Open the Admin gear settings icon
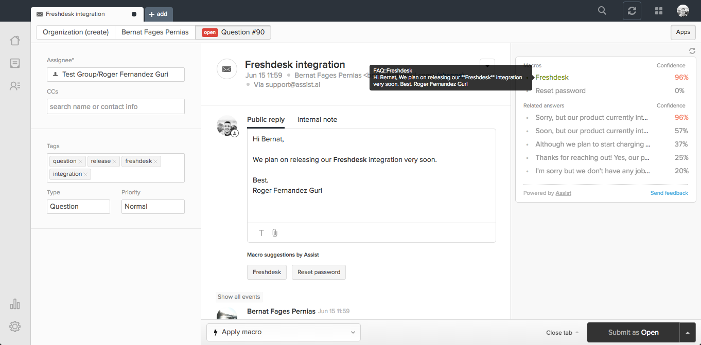The height and width of the screenshot is (345, 701). (x=15, y=326)
